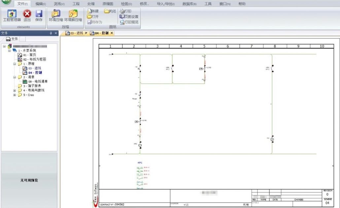Click 打开 to open a drawing
The image size is (340, 208).
(93, 17)
